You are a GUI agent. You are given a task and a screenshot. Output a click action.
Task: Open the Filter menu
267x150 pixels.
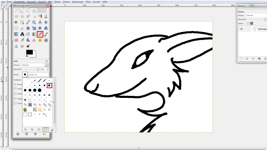88,2
